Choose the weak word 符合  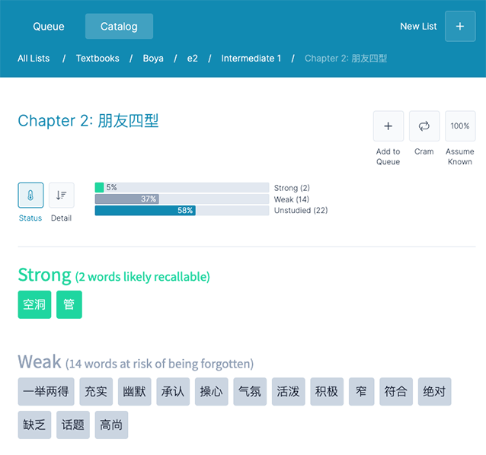pos(396,392)
